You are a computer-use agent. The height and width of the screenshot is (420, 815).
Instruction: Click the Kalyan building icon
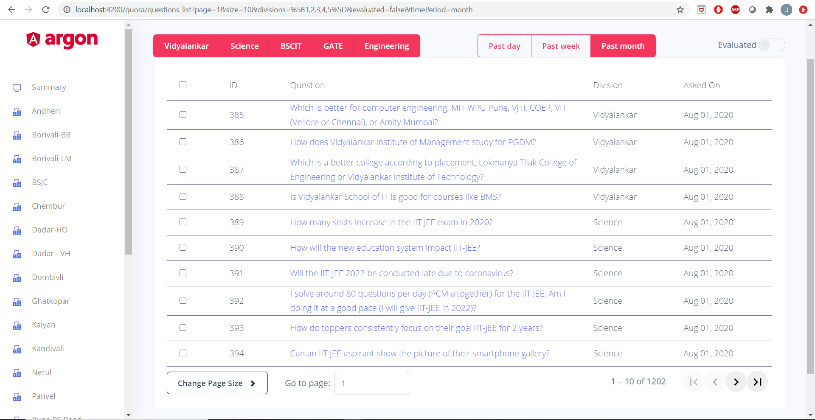coord(17,325)
